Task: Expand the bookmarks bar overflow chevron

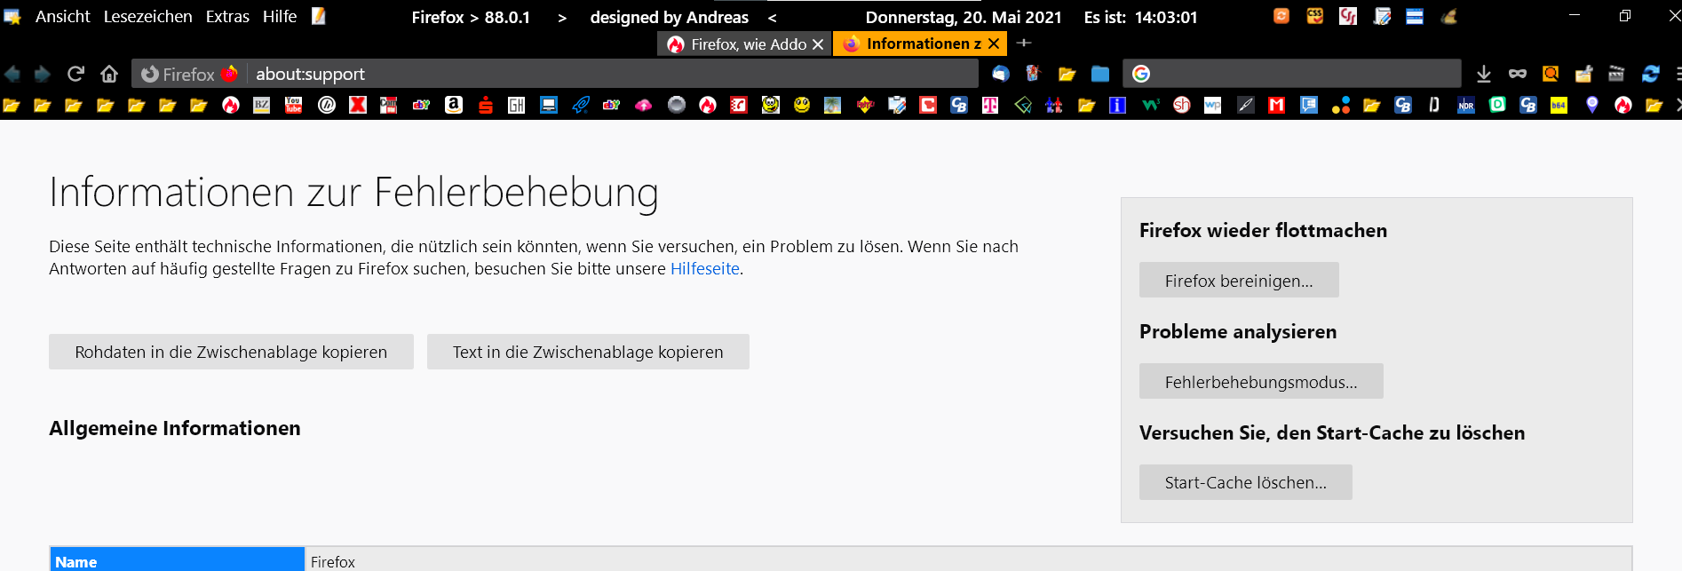Action: coord(1678,105)
